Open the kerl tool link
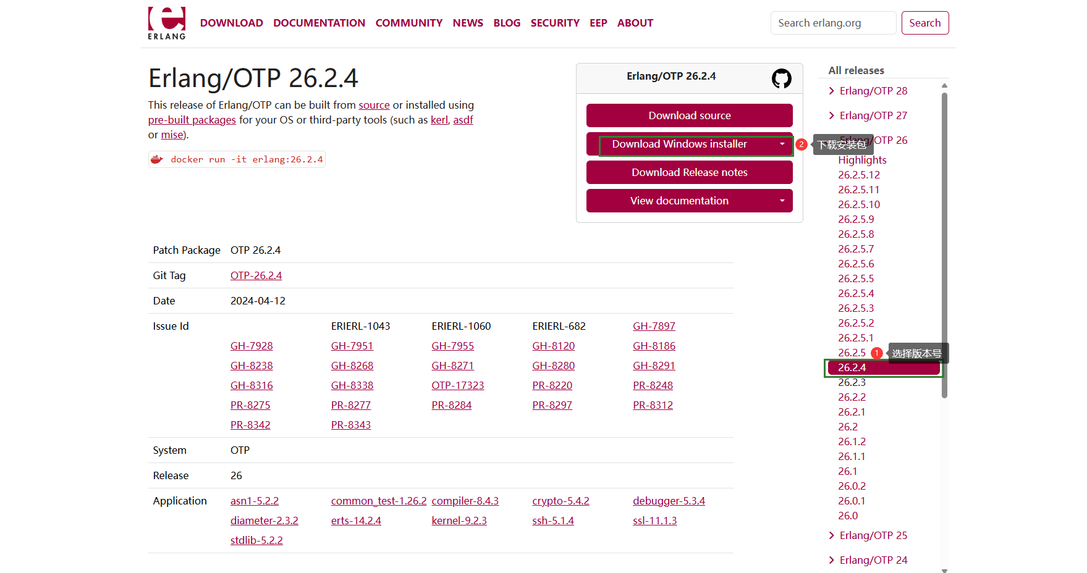 [x=439, y=120]
